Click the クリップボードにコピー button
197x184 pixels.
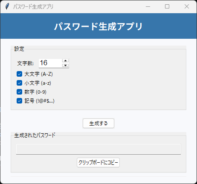98,162
